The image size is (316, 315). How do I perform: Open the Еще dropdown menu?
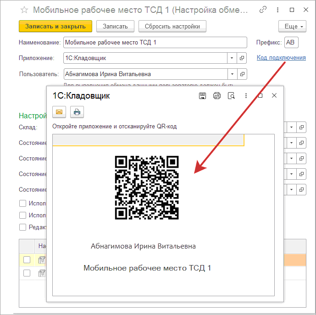tap(292, 26)
